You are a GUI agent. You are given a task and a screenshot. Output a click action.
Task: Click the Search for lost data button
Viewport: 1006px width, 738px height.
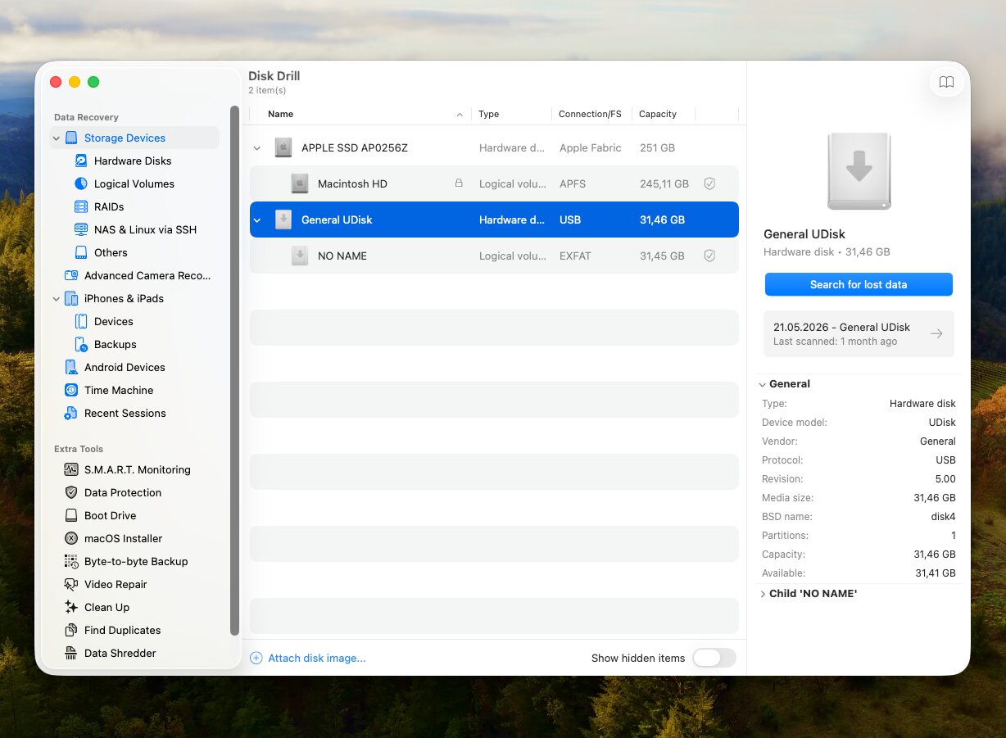coord(859,284)
